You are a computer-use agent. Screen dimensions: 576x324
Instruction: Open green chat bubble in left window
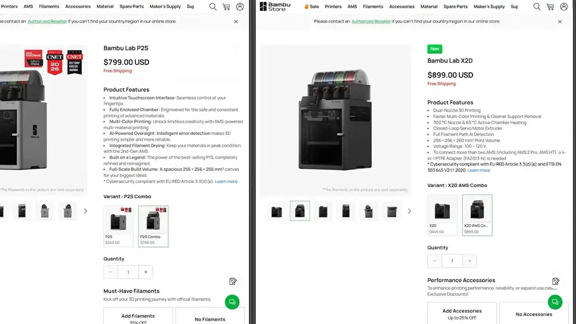(x=232, y=302)
